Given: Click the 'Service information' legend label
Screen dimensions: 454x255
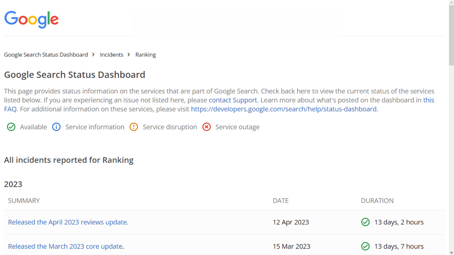Looking at the screenshot, I should tap(95, 127).
